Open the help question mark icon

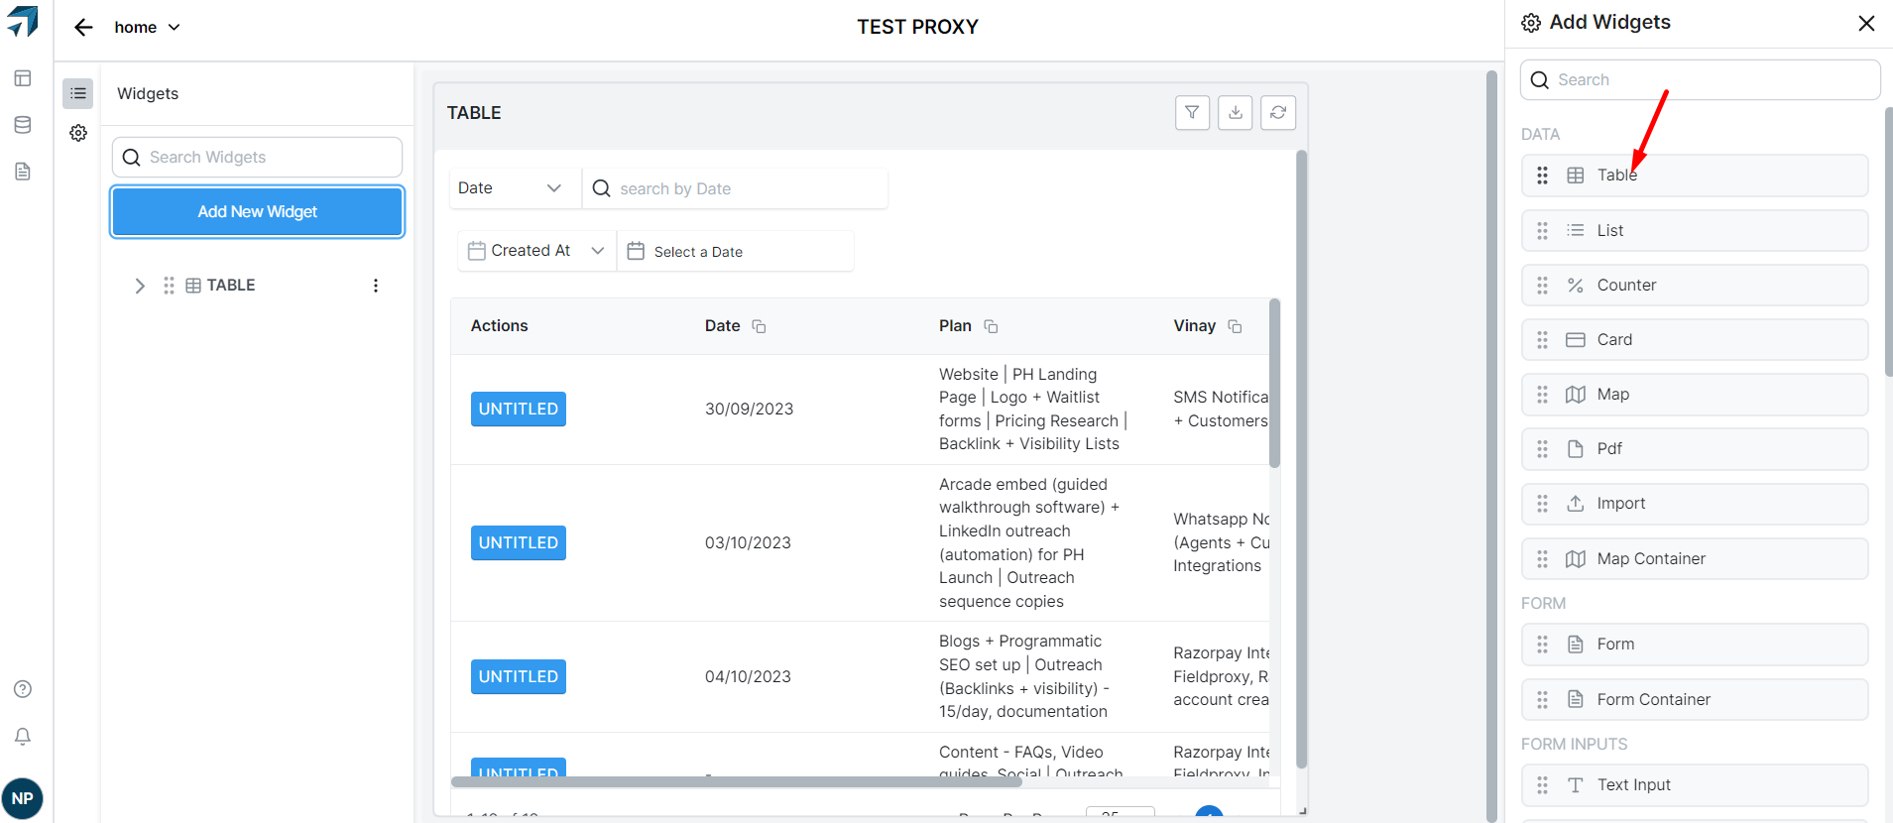[23, 689]
